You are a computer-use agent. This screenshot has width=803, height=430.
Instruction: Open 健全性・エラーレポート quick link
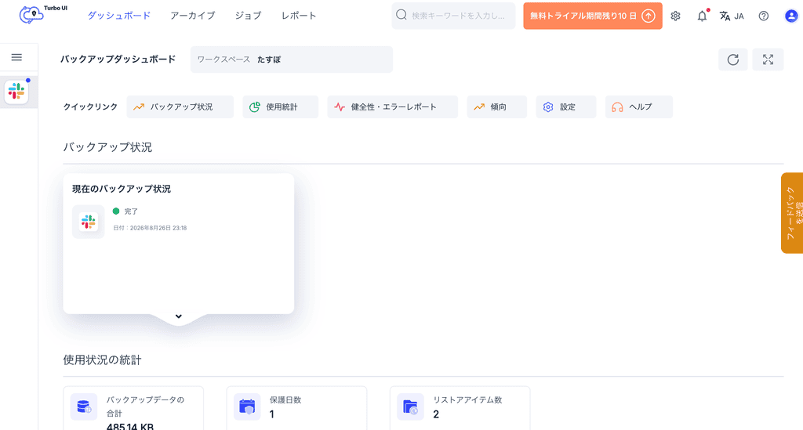click(392, 107)
